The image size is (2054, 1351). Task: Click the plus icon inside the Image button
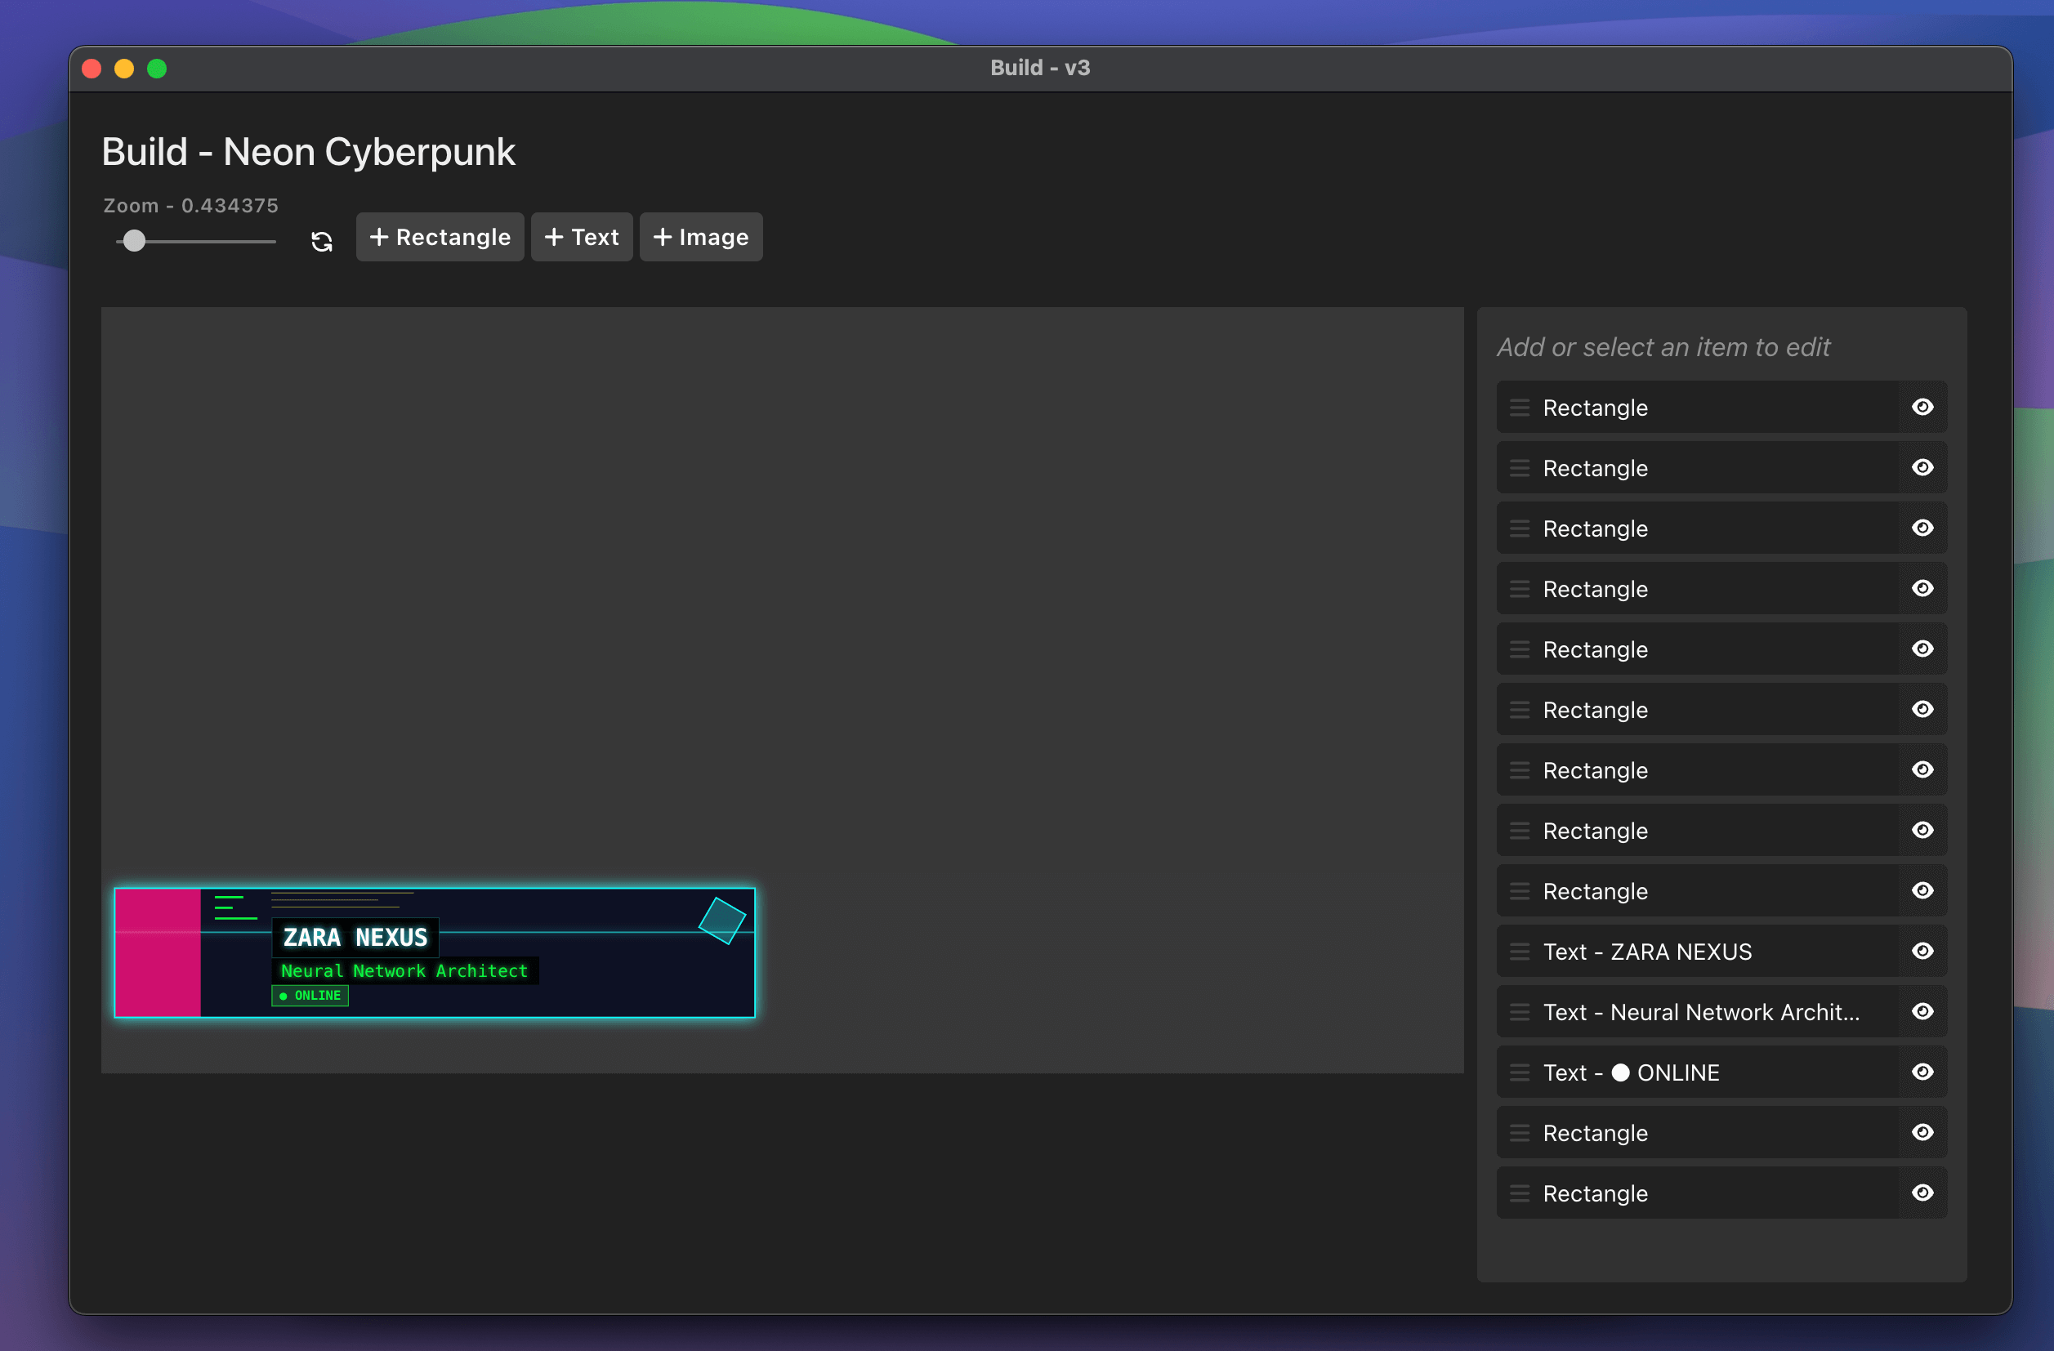pyautogui.click(x=661, y=236)
